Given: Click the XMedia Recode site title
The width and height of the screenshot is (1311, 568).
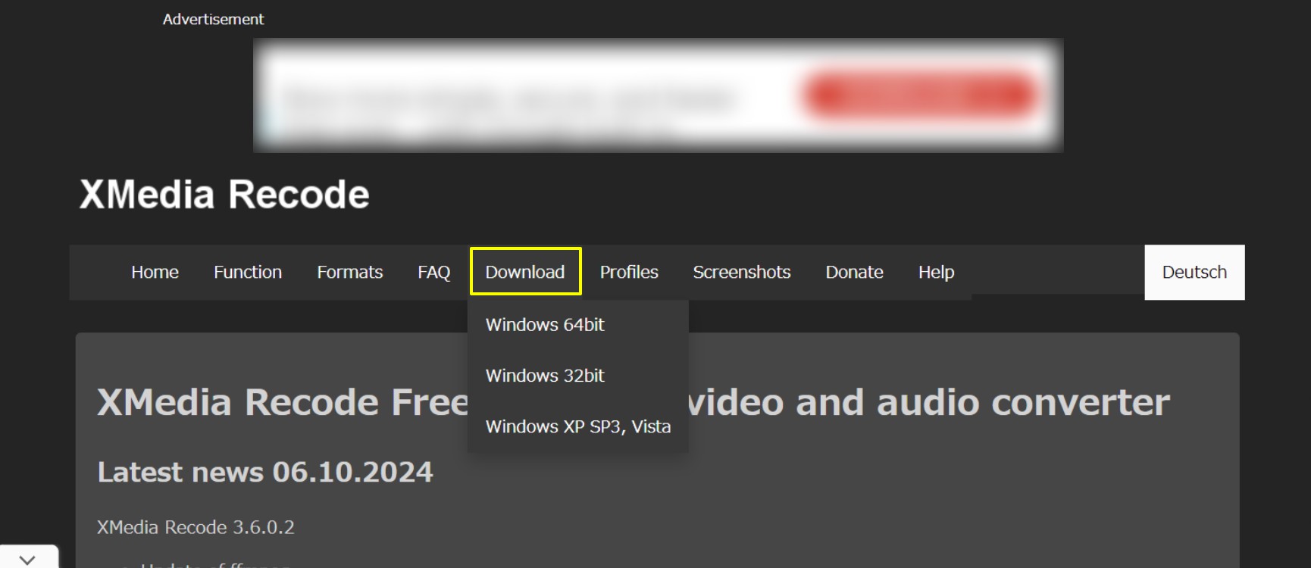Looking at the screenshot, I should (x=224, y=195).
